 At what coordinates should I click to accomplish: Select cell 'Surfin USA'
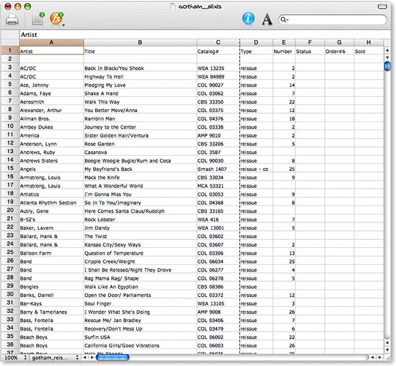tap(140, 337)
